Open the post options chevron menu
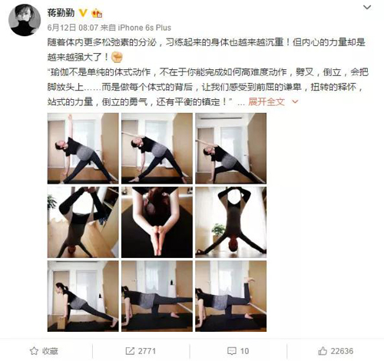Image resolution: width=384 pixels, height=361 pixels. (367, 8)
